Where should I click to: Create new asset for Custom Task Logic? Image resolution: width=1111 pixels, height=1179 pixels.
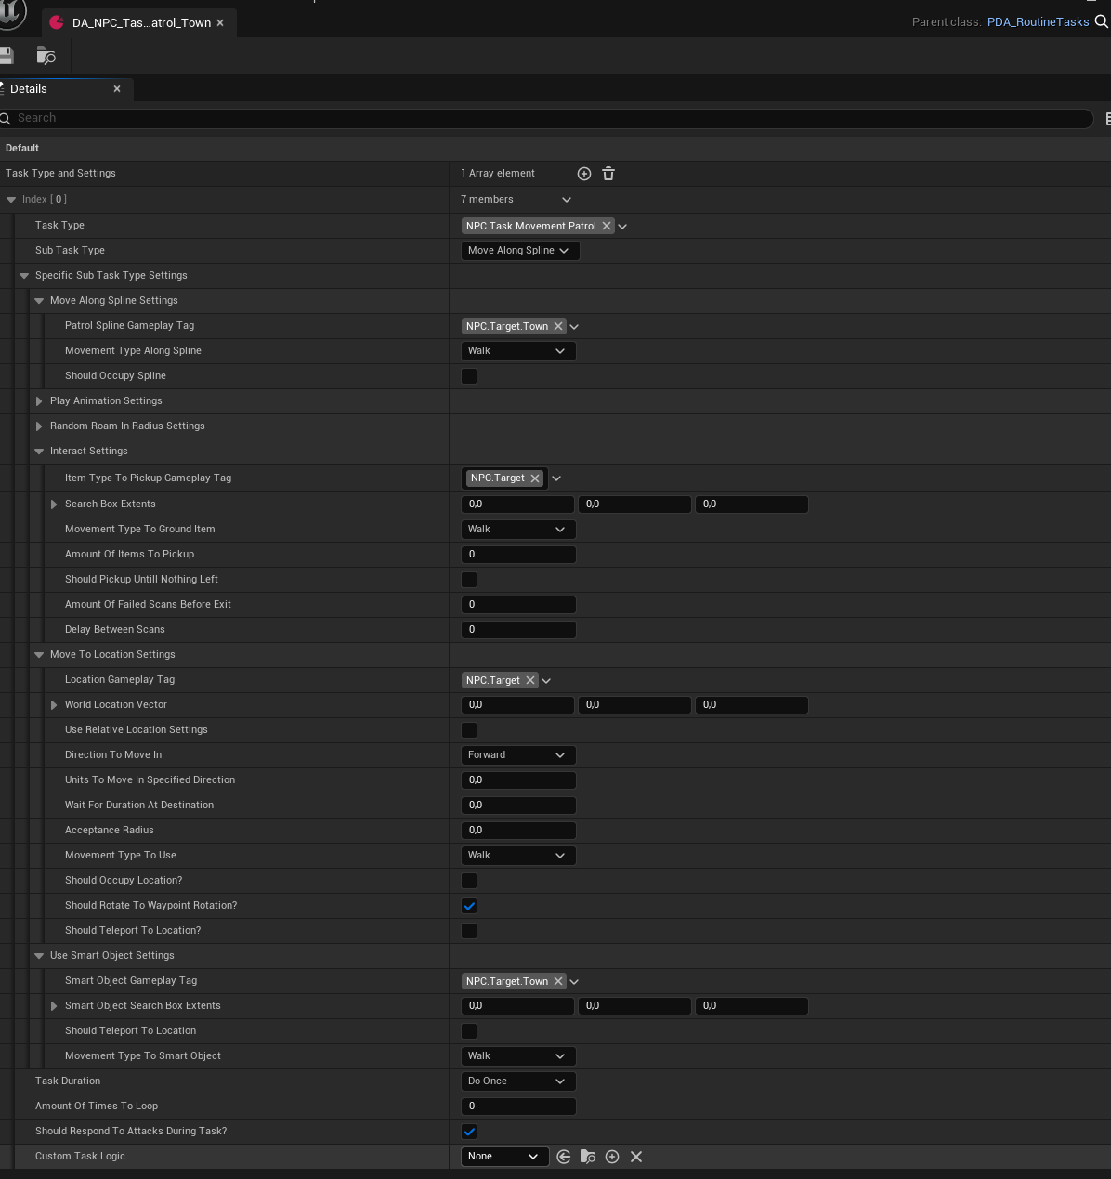coord(612,1157)
